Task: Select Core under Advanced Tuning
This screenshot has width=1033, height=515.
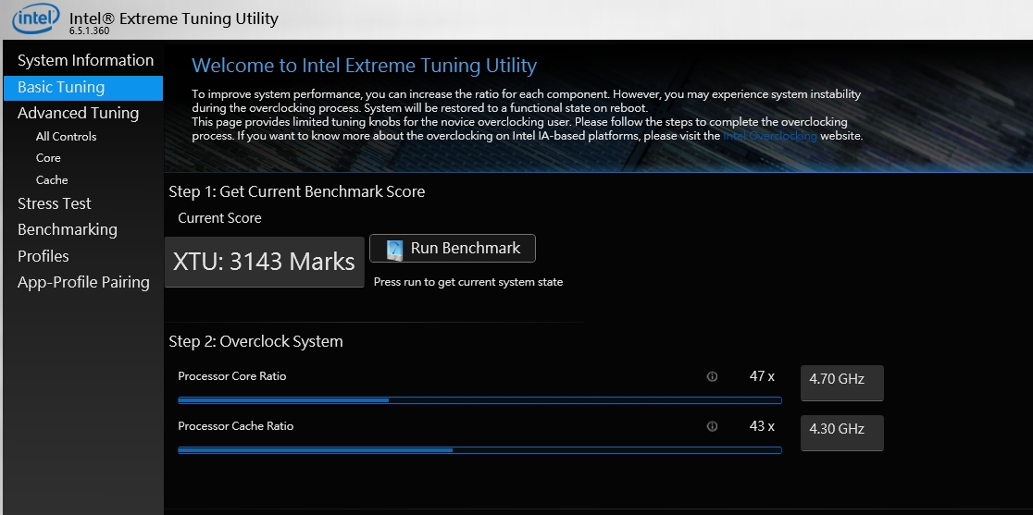Action: tap(48, 158)
